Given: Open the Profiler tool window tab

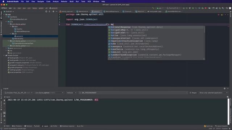Looking at the screenshot, I should 54,126.
